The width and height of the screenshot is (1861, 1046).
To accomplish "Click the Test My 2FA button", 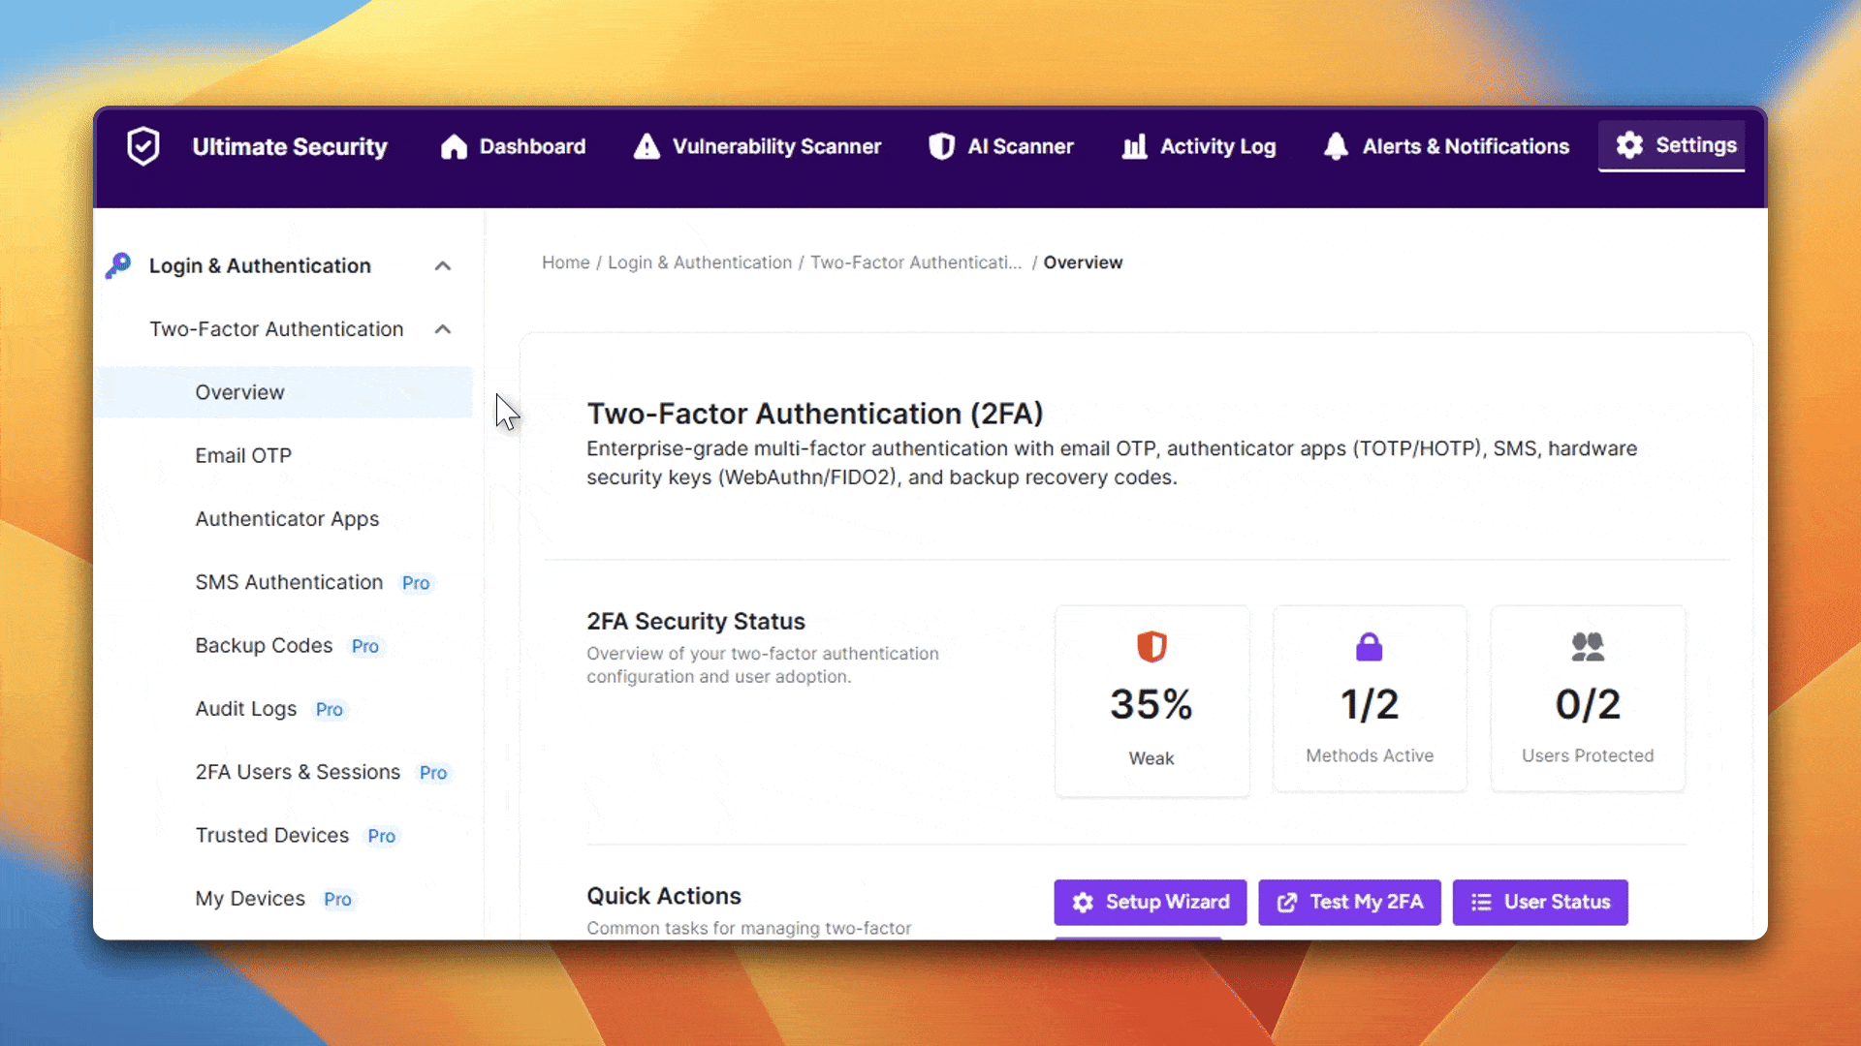I will (x=1349, y=903).
